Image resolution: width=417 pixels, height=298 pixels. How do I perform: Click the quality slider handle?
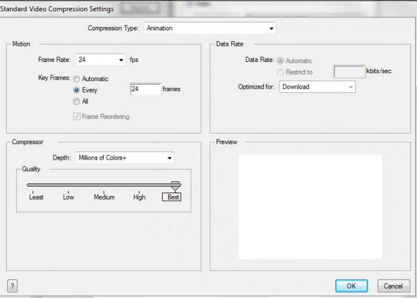pos(175,186)
